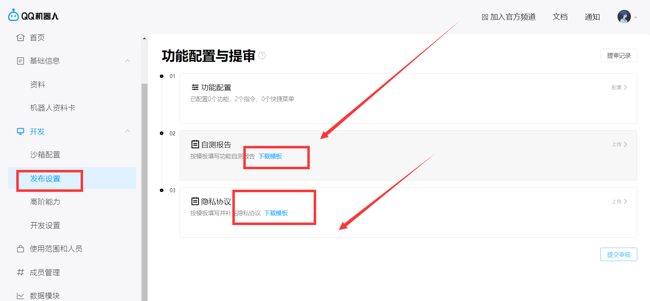Collapse the 基础信息 section chevron
This screenshot has height=301, width=650.
click(x=128, y=61)
